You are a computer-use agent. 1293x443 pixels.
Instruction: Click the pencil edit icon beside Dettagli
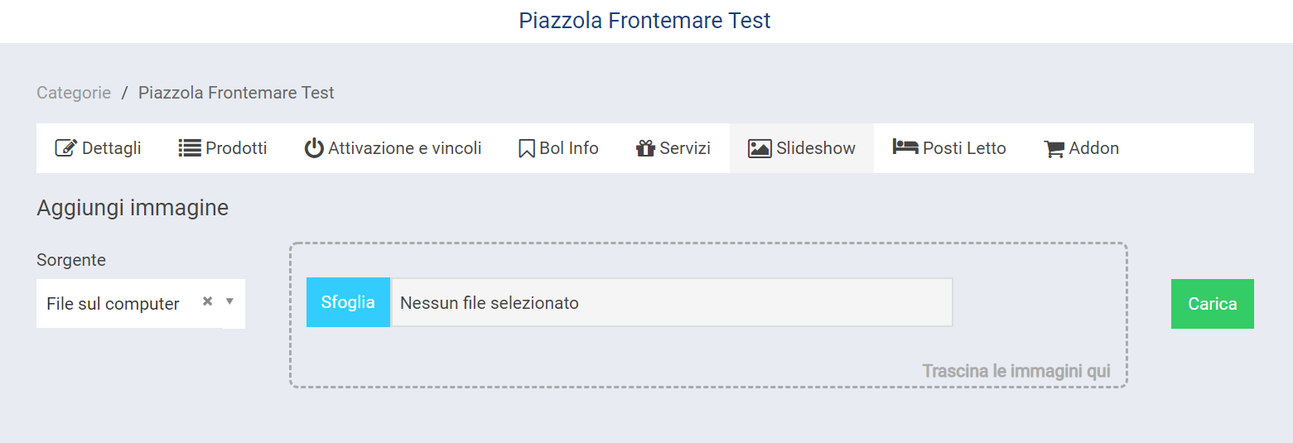65,148
